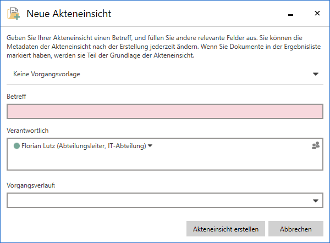The image size is (330, 243).
Task: Click the green status dot beside Florian Lutz
Action: click(16, 146)
